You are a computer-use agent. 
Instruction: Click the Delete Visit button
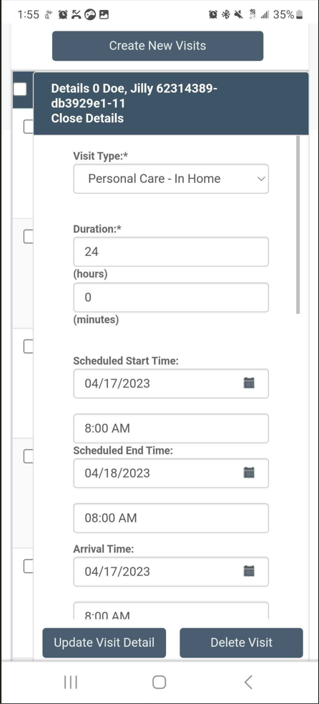coord(241,643)
